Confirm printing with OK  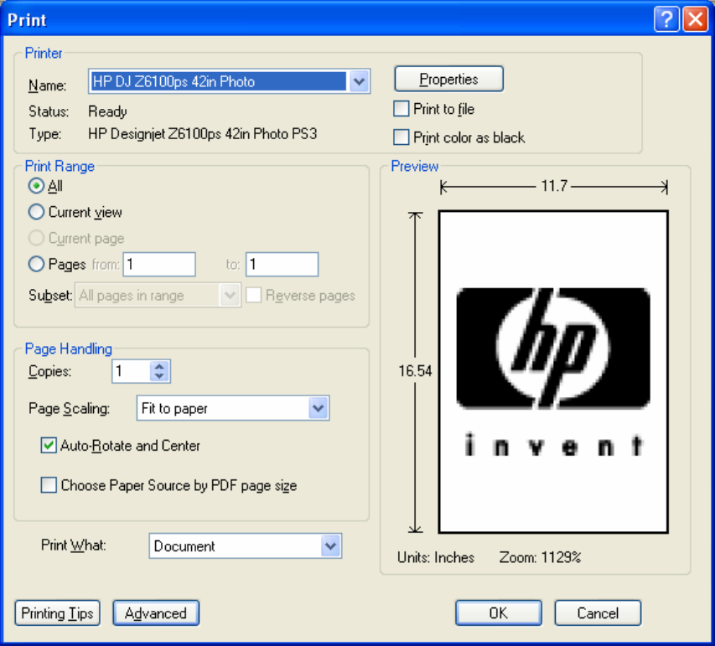tap(499, 613)
